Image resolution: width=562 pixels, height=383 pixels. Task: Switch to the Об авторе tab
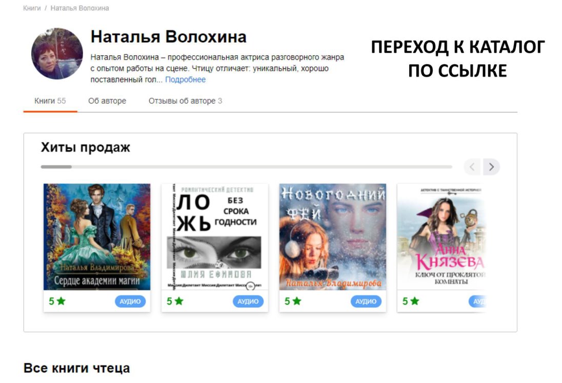point(107,101)
